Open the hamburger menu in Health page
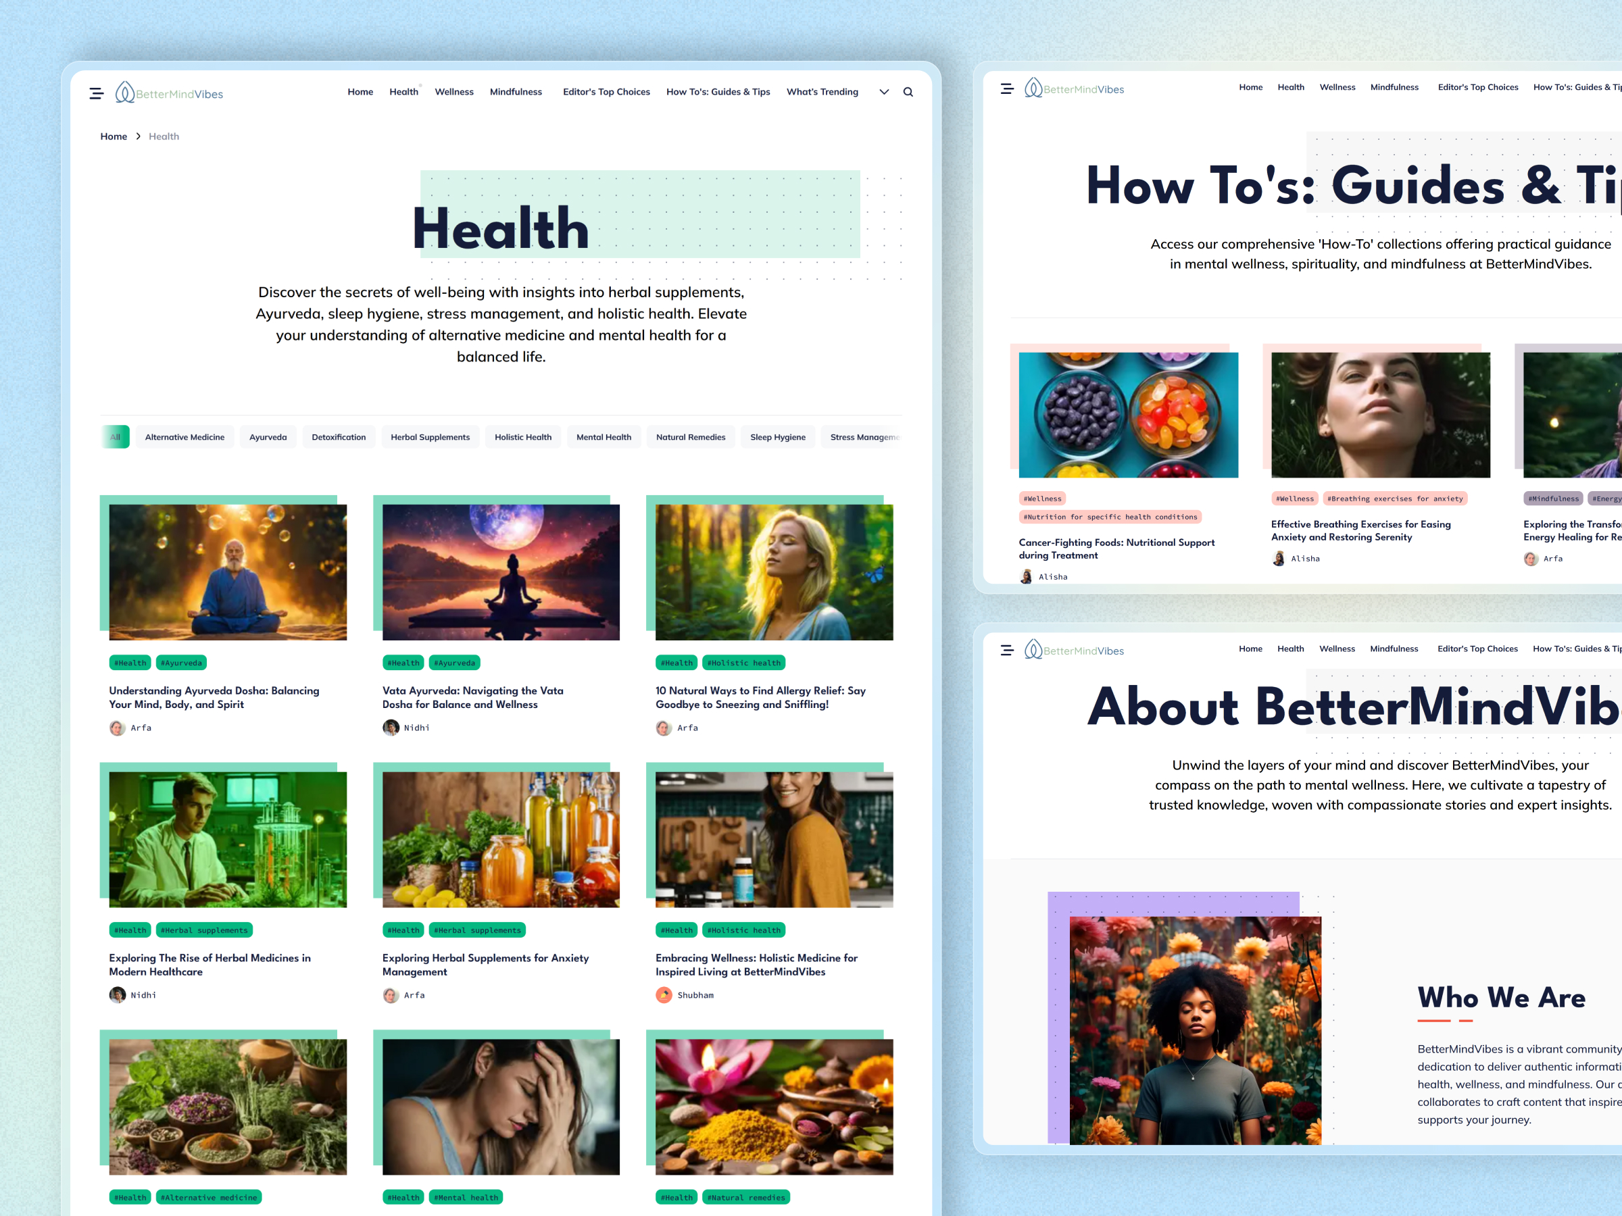Viewport: 1622px width, 1216px height. (96, 93)
